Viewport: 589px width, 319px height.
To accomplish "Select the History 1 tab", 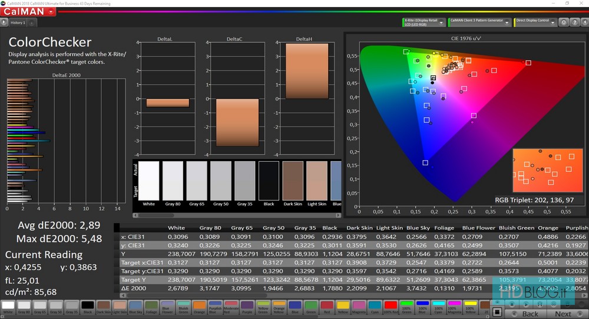I will 18,23.
